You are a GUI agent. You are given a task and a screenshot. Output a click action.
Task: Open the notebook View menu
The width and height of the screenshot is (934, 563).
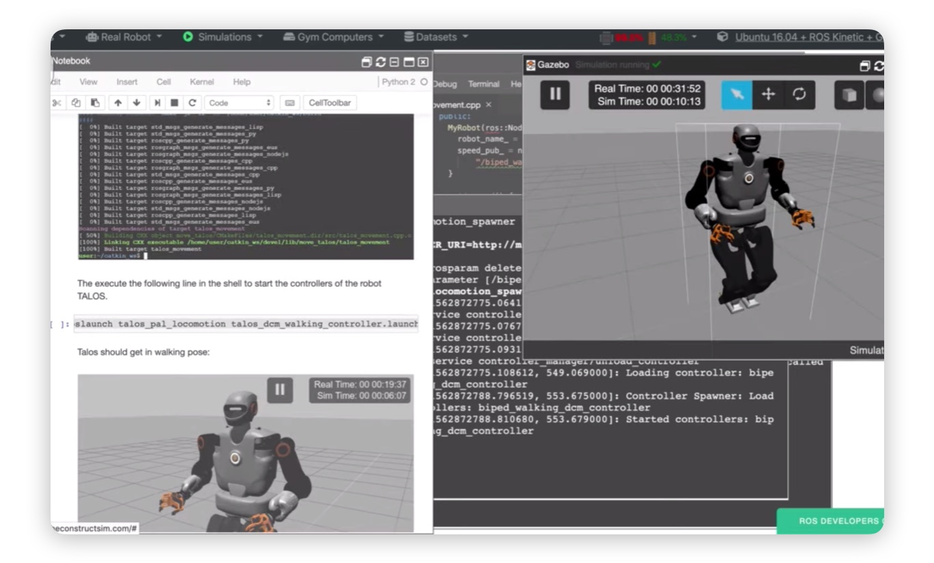click(89, 82)
